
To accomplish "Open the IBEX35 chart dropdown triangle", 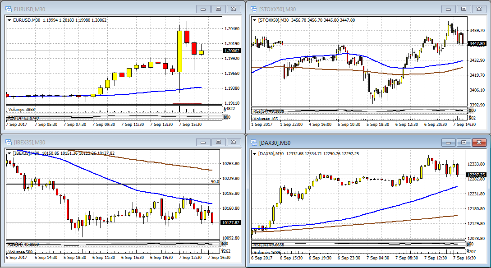I will pyautogui.click(x=9, y=153).
